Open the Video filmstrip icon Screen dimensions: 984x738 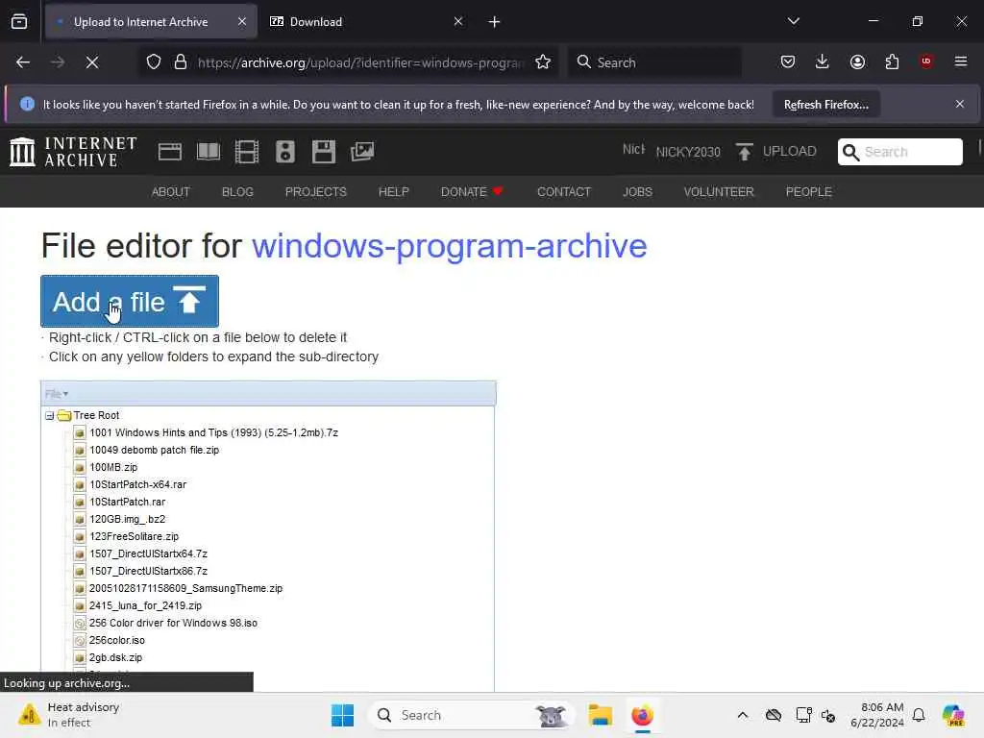click(x=247, y=152)
